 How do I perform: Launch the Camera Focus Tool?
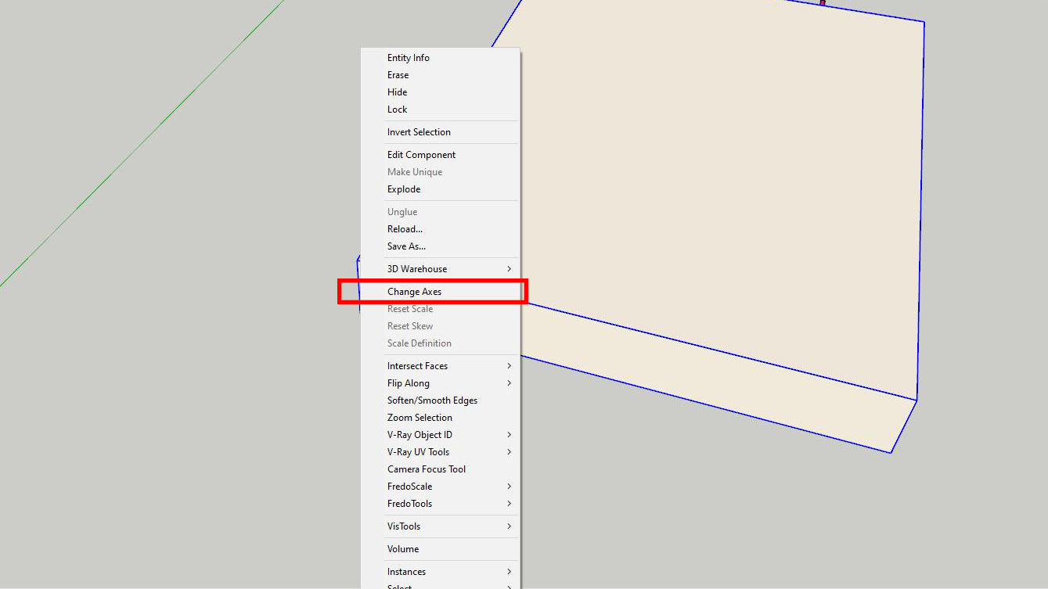click(x=426, y=469)
